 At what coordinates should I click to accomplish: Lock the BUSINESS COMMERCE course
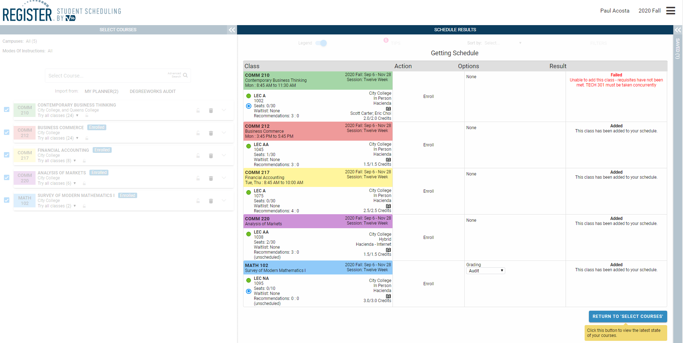point(198,133)
